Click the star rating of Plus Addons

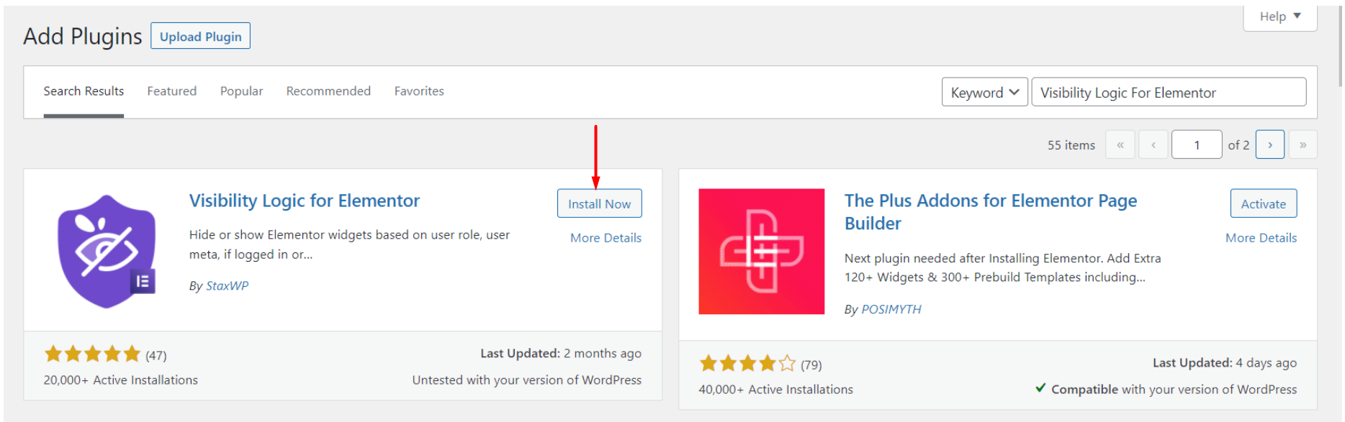[747, 364]
